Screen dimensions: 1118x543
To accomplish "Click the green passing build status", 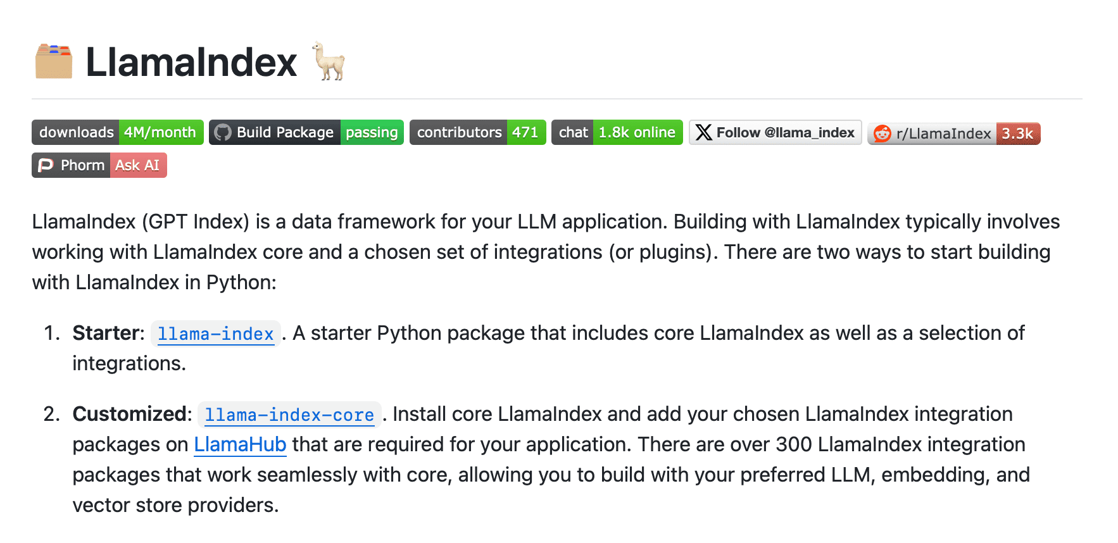I will [372, 132].
